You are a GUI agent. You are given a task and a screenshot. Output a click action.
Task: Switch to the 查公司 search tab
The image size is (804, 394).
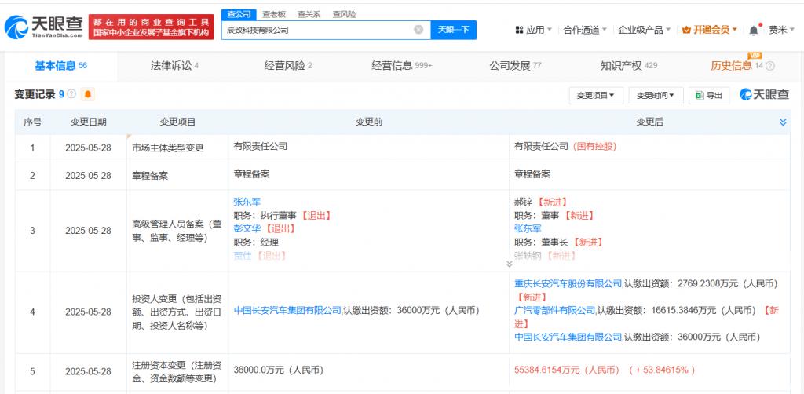[x=239, y=14]
